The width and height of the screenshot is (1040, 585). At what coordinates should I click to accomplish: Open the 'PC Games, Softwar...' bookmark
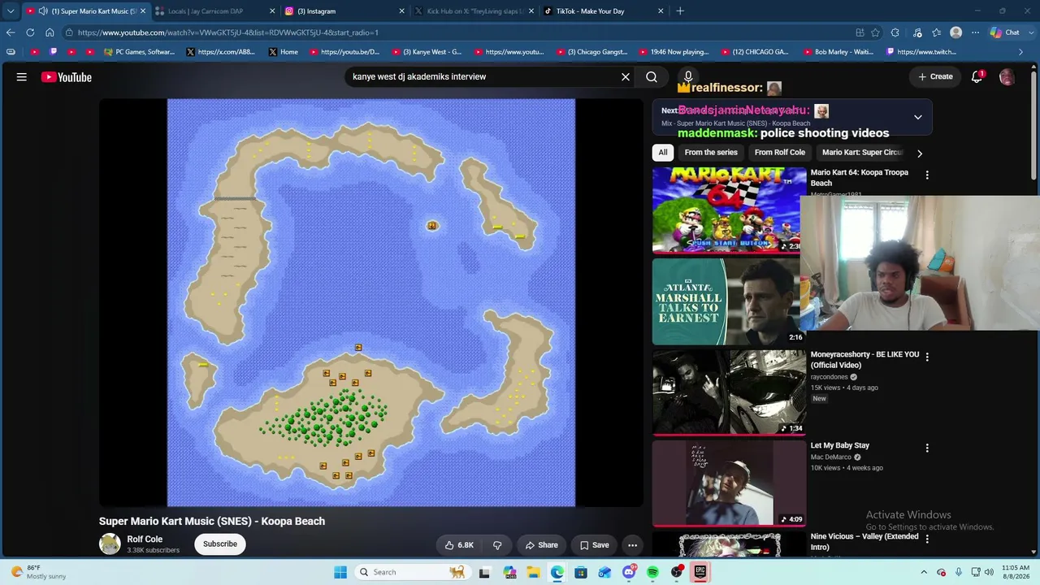click(x=139, y=52)
